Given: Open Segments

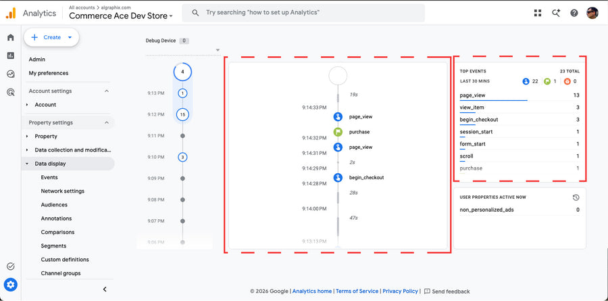Looking at the screenshot, I should point(53,246).
